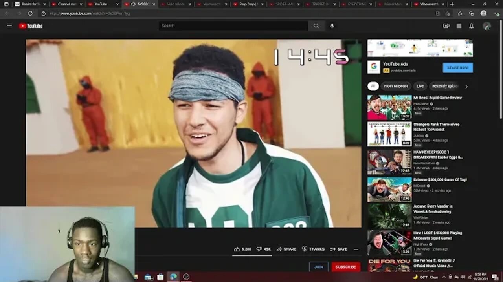Viewport: 503px width, 282px height.
Task: Open Edge browser from the taskbar
Action: coord(173,277)
